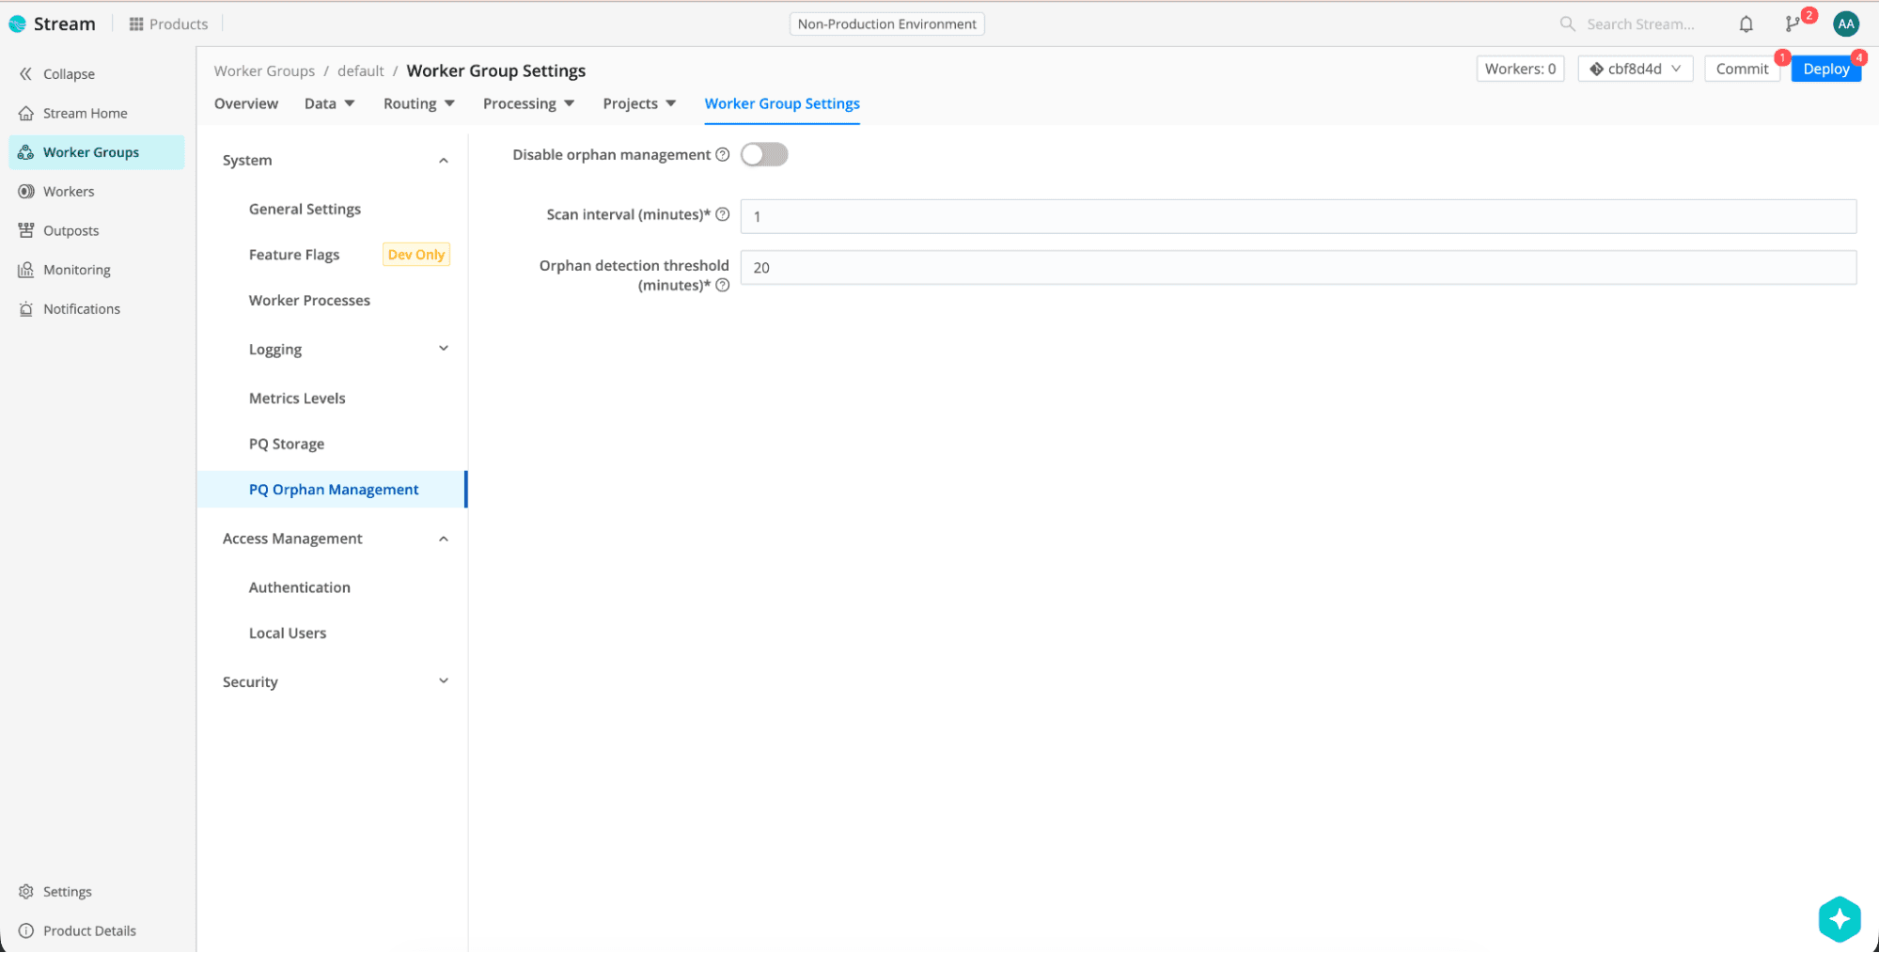
Task: Open Local Users settings
Action: [x=288, y=633]
